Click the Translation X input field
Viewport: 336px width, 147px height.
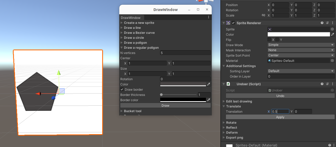280,112
